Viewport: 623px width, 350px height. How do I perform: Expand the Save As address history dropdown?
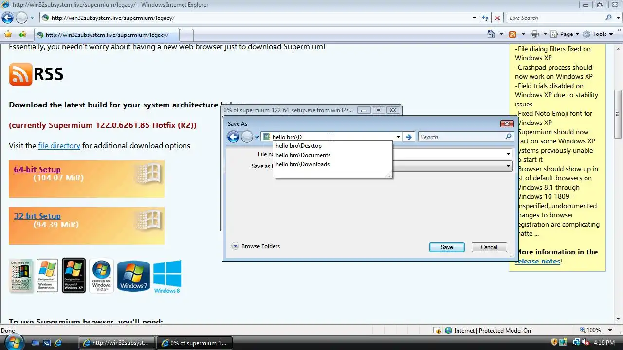398,137
